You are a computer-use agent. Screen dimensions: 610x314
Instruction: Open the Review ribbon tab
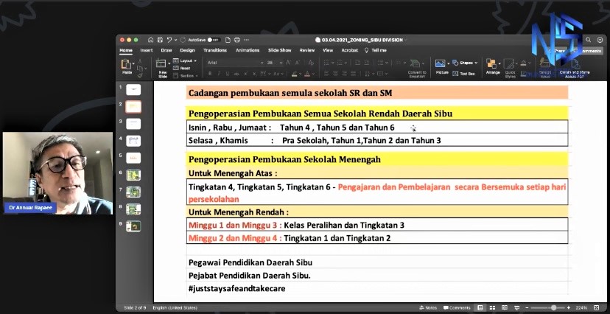point(307,50)
